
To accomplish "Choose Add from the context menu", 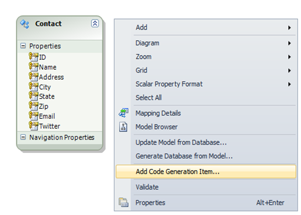I will [x=206, y=27].
